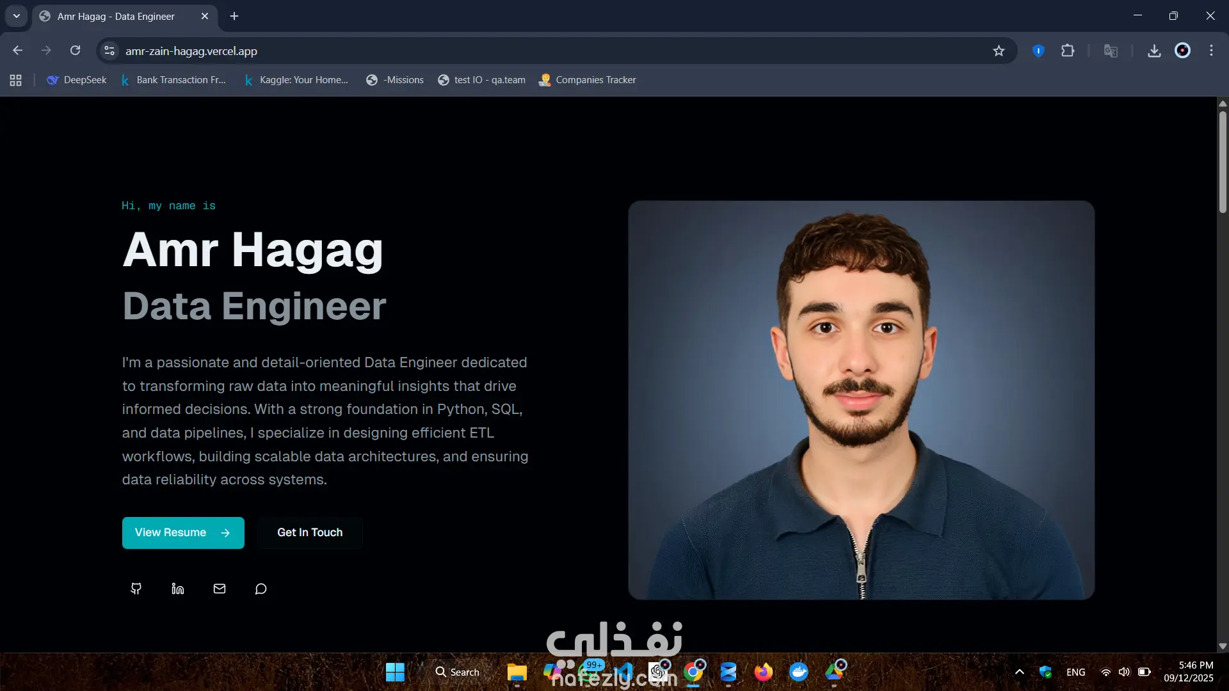Viewport: 1229px width, 691px height.
Task: Open the GitHub profile icon link
Action: [136, 589]
